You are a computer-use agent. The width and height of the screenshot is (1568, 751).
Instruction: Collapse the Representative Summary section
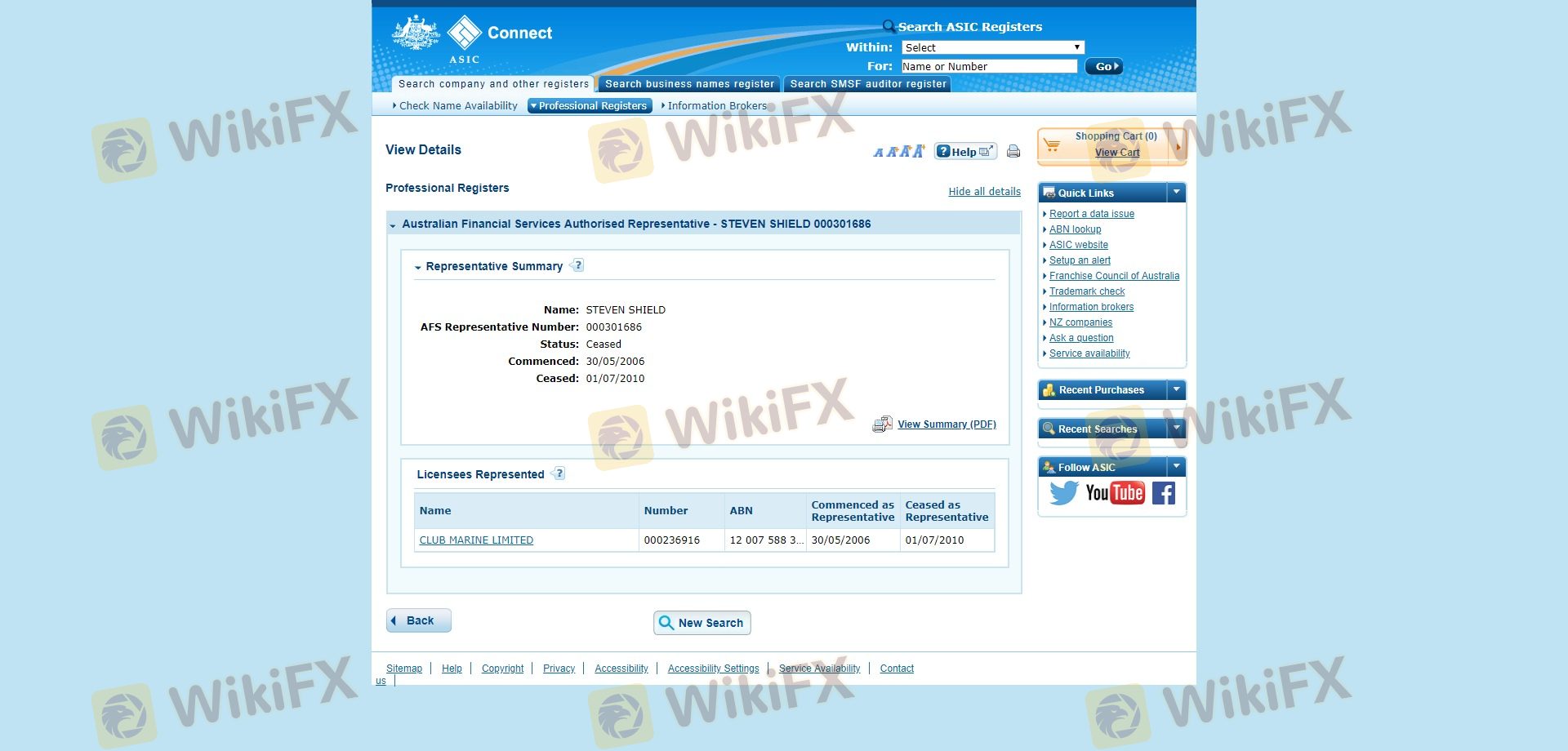coord(418,267)
